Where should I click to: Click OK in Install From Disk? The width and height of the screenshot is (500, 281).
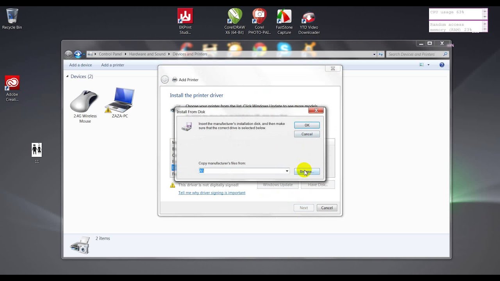point(307,125)
